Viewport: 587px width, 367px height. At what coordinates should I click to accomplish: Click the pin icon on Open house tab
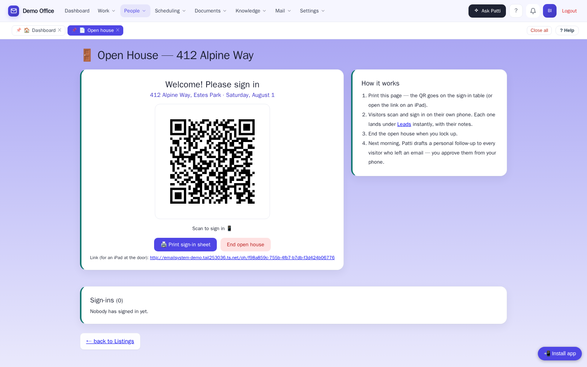click(x=74, y=30)
